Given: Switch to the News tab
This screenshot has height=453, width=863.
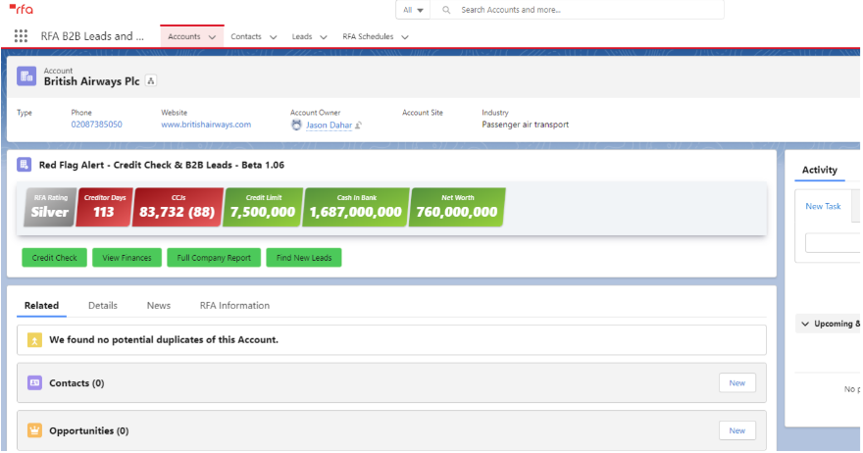Looking at the screenshot, I should 159,306.
